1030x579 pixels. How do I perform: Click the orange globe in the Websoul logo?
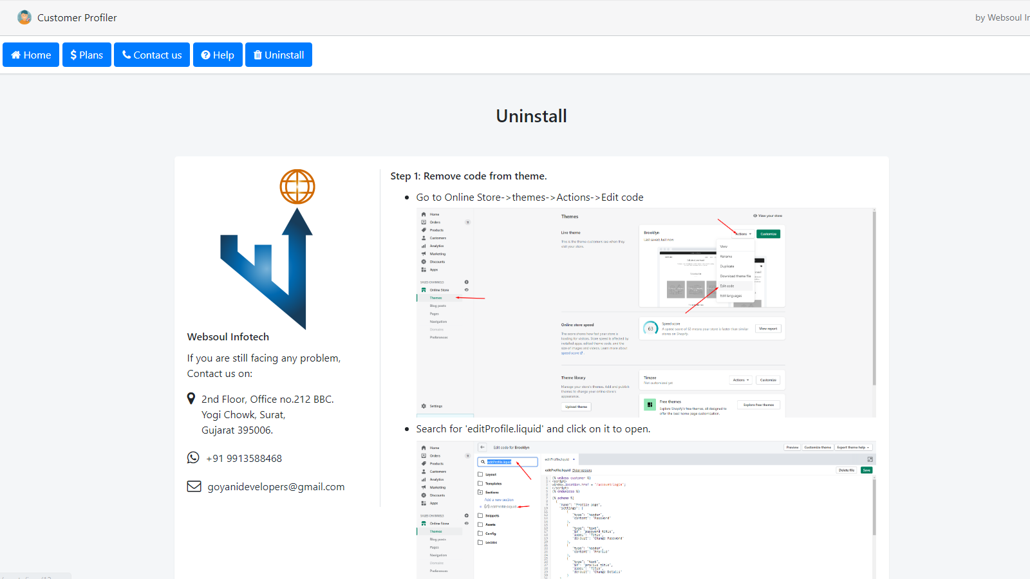[x=297, y=187]
